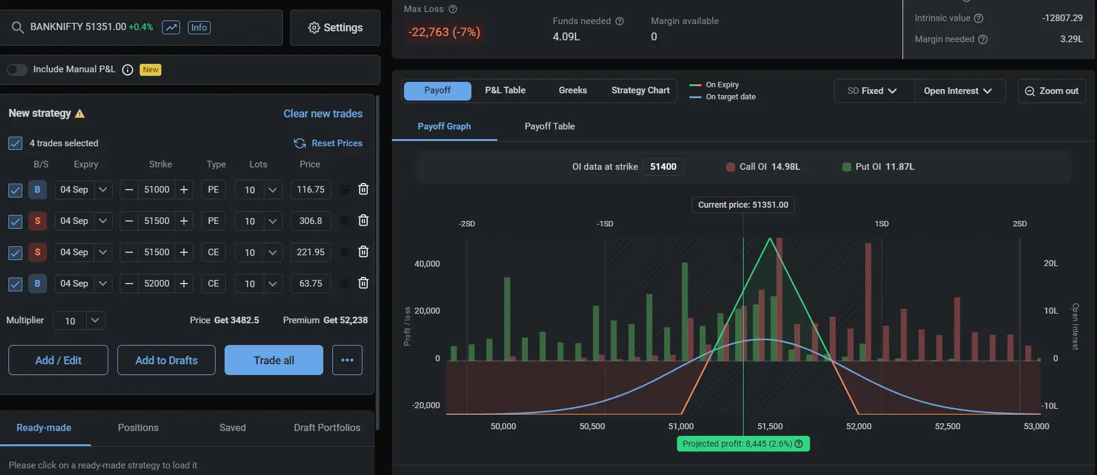The image size is (1097, 475).
Task: Switch to the Payoff Table sub-tab
Action: coord(550,126)
